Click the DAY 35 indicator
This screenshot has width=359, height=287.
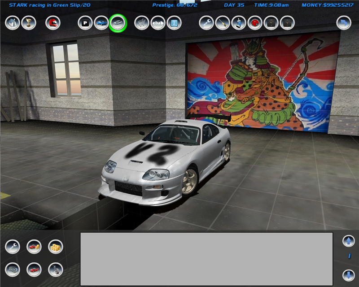pos(234,5)
